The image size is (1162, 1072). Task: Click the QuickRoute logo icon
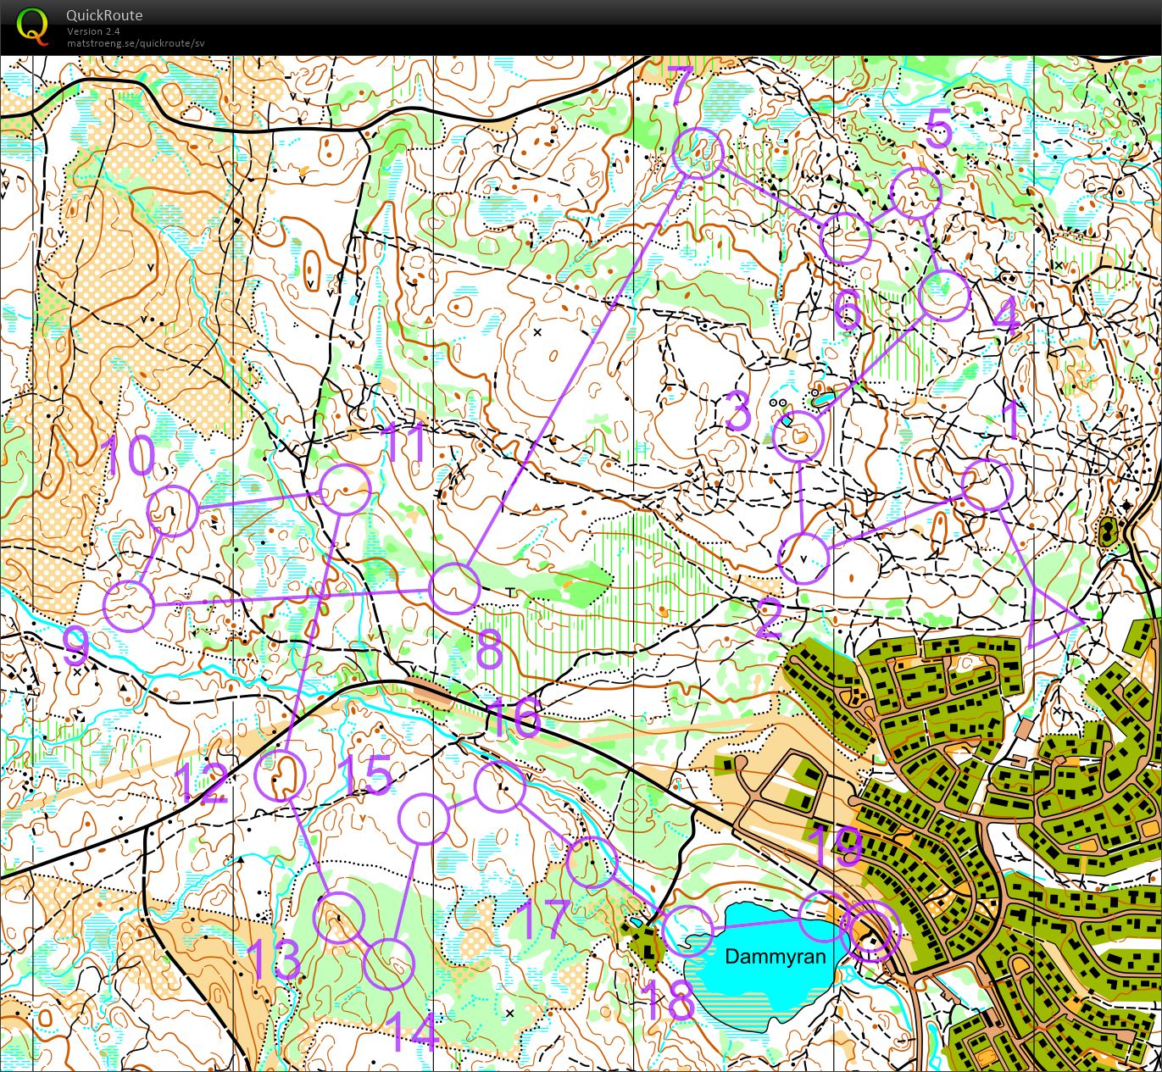pyautogui.click(x=33, y=26)
